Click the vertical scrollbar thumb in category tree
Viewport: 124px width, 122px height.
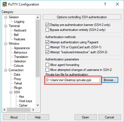point(38,48)
